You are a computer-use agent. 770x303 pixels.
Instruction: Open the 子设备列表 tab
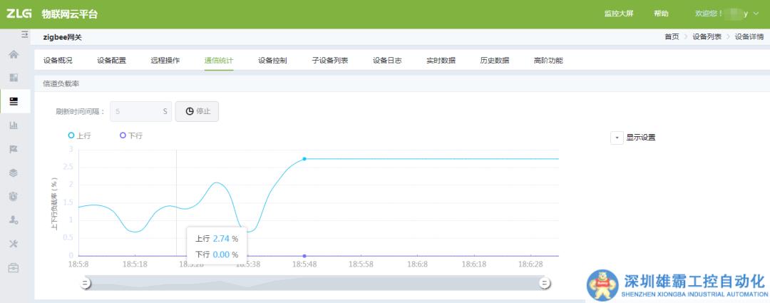click(330, 61)
